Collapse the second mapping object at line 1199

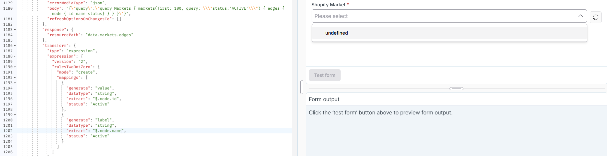tap(15, 115)
